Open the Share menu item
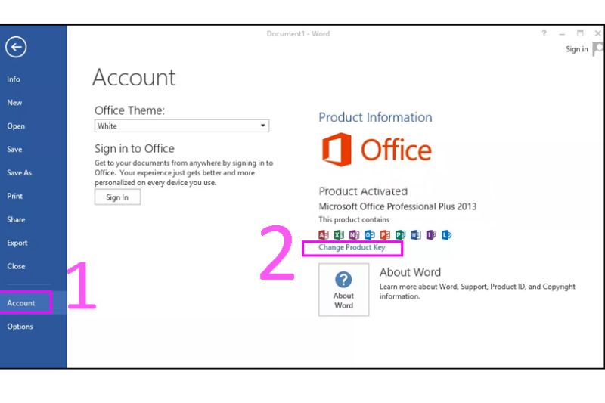605x403 pixels. click(16, 219)
